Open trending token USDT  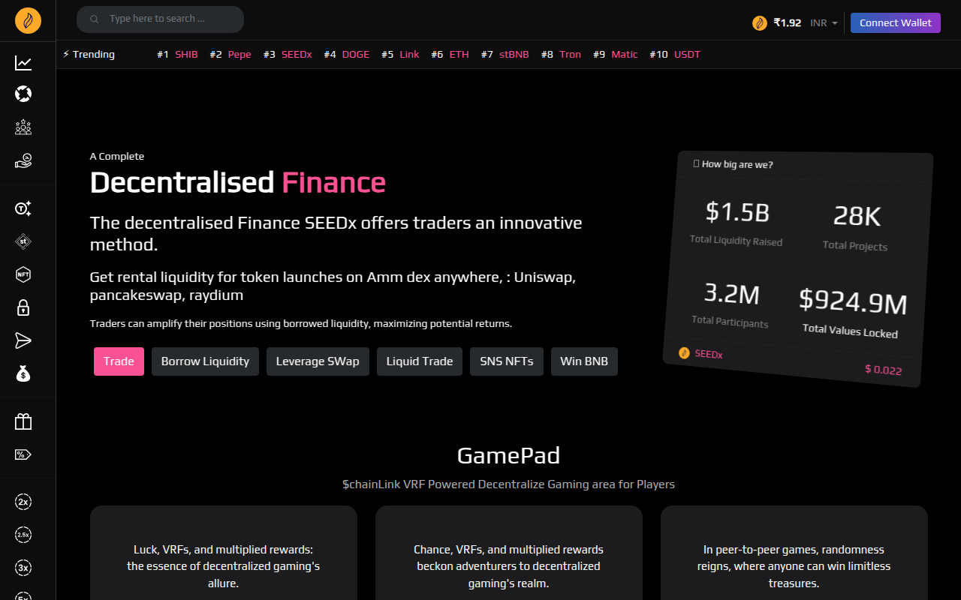(x=687, y=54)
